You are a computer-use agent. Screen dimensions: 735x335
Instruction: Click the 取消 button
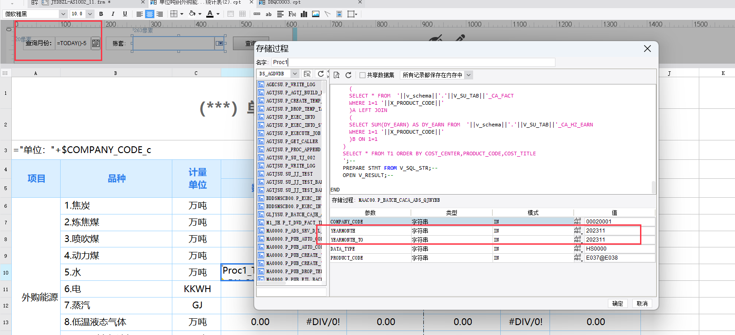(642, 303)
